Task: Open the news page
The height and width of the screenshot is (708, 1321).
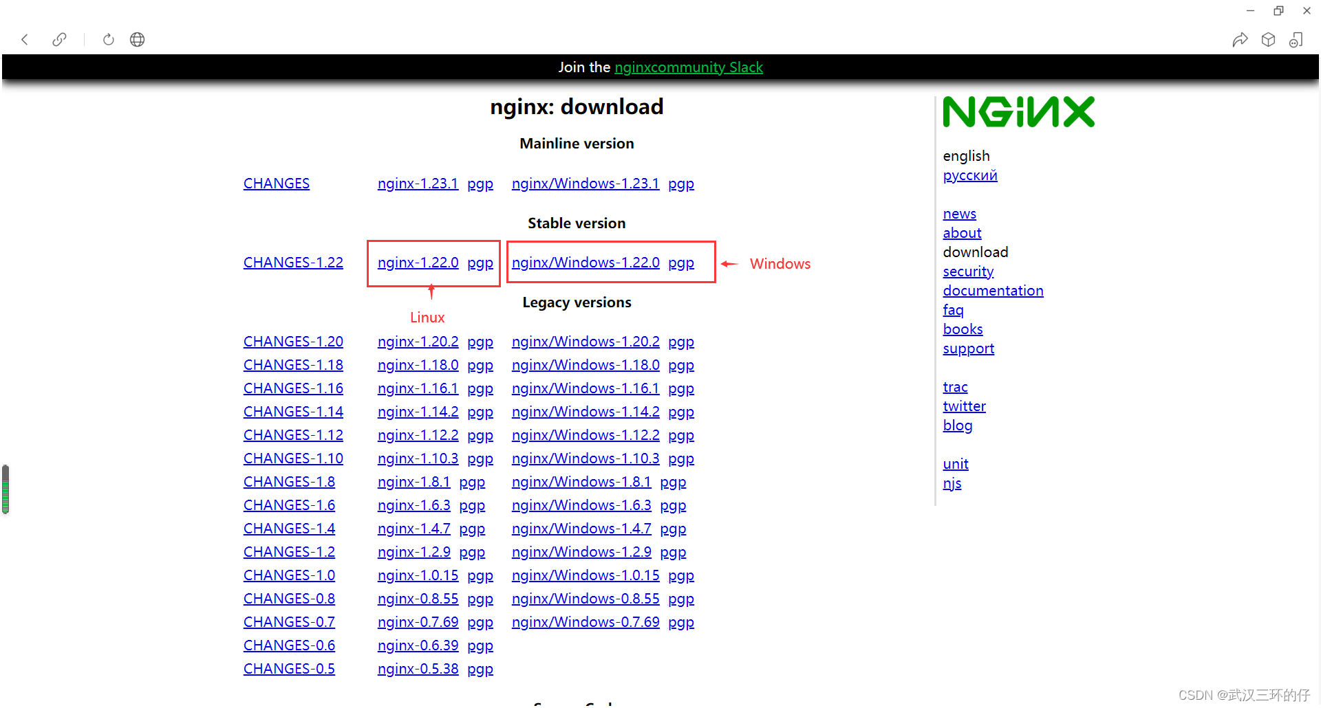Action: click(x=960, y=214)
